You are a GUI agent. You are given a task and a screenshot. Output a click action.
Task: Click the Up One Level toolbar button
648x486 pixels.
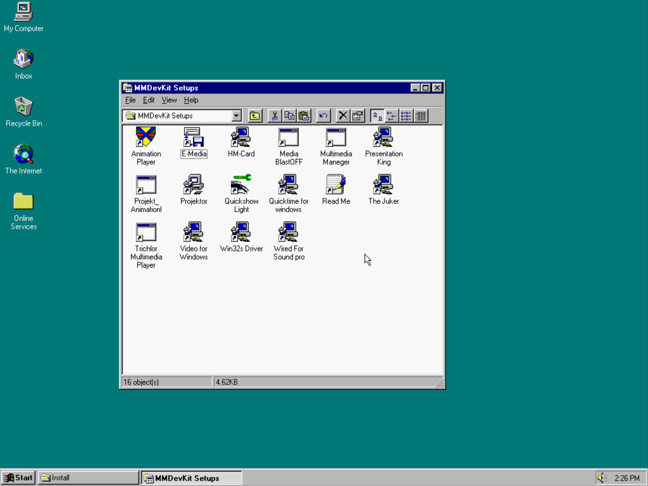coord(255,116)
